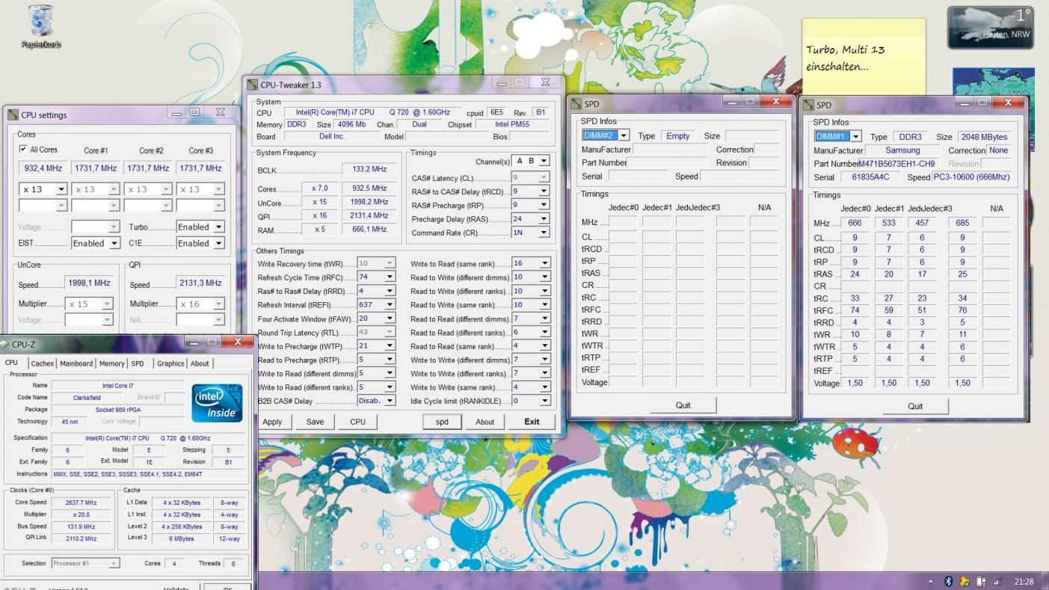Open the Idle Cycle limit (tRANKIDLE) dropdown
The width and height of the screenshot is (1049, 590).
[545, 401]
